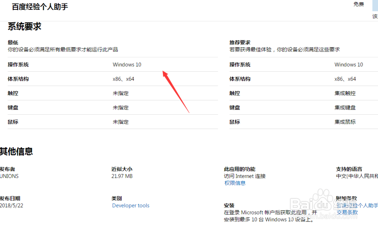
Task: Click the 集成鼠标 value
Action: (345, 122)
